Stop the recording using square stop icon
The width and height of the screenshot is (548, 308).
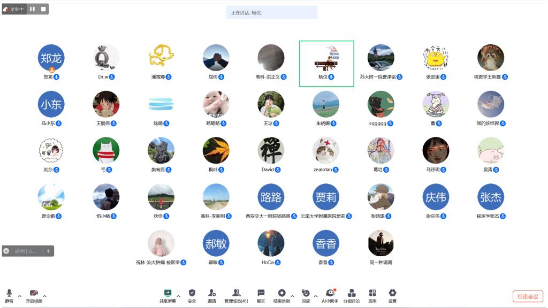point(43,9)
